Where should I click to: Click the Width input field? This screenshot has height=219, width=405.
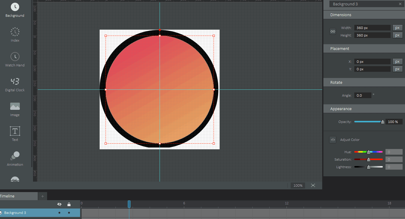(372, 28)
